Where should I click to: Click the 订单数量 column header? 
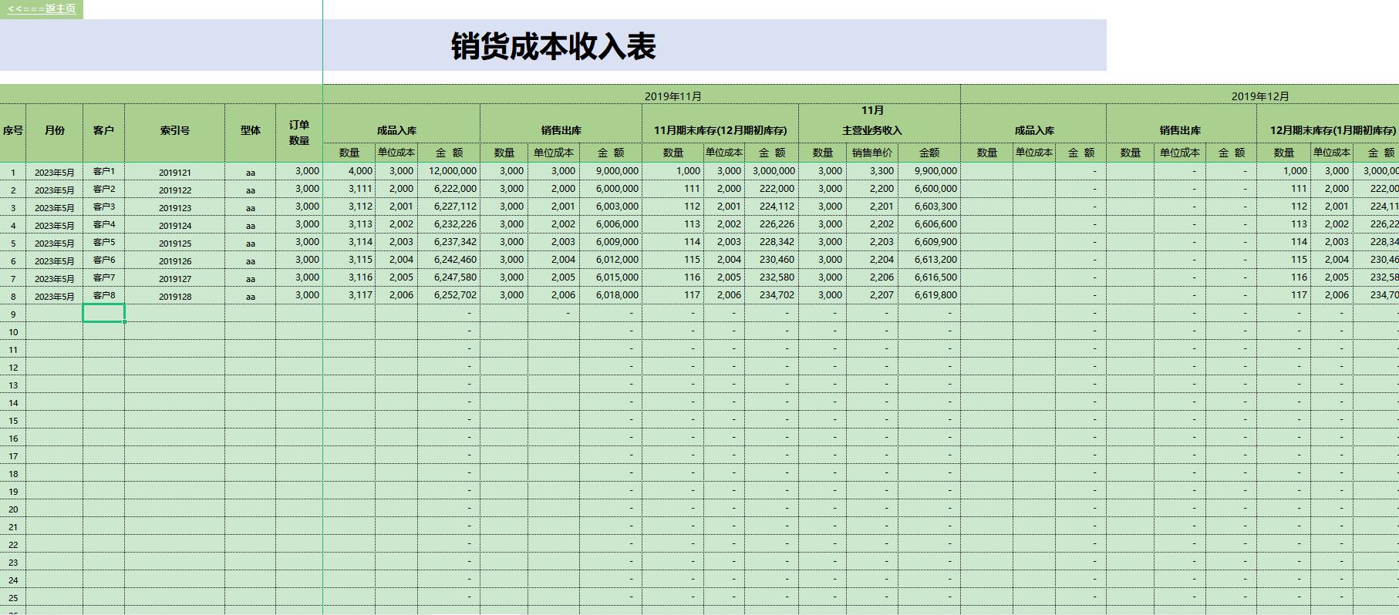pos(299,133)
